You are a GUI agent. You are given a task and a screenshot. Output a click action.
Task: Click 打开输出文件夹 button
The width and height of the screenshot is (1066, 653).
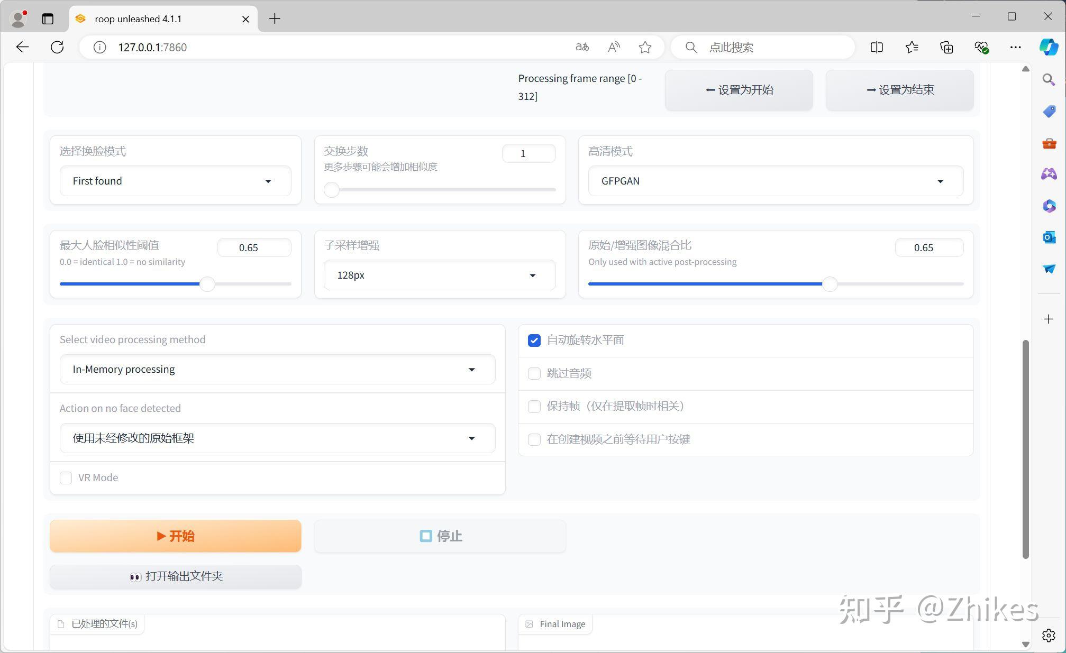(175, 576)
